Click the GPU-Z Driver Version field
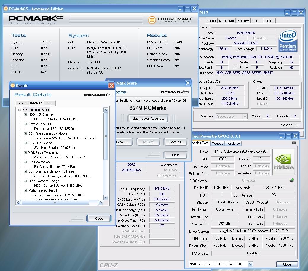The image size is (308, 271). pyautogui.click(x=253, y=231)
